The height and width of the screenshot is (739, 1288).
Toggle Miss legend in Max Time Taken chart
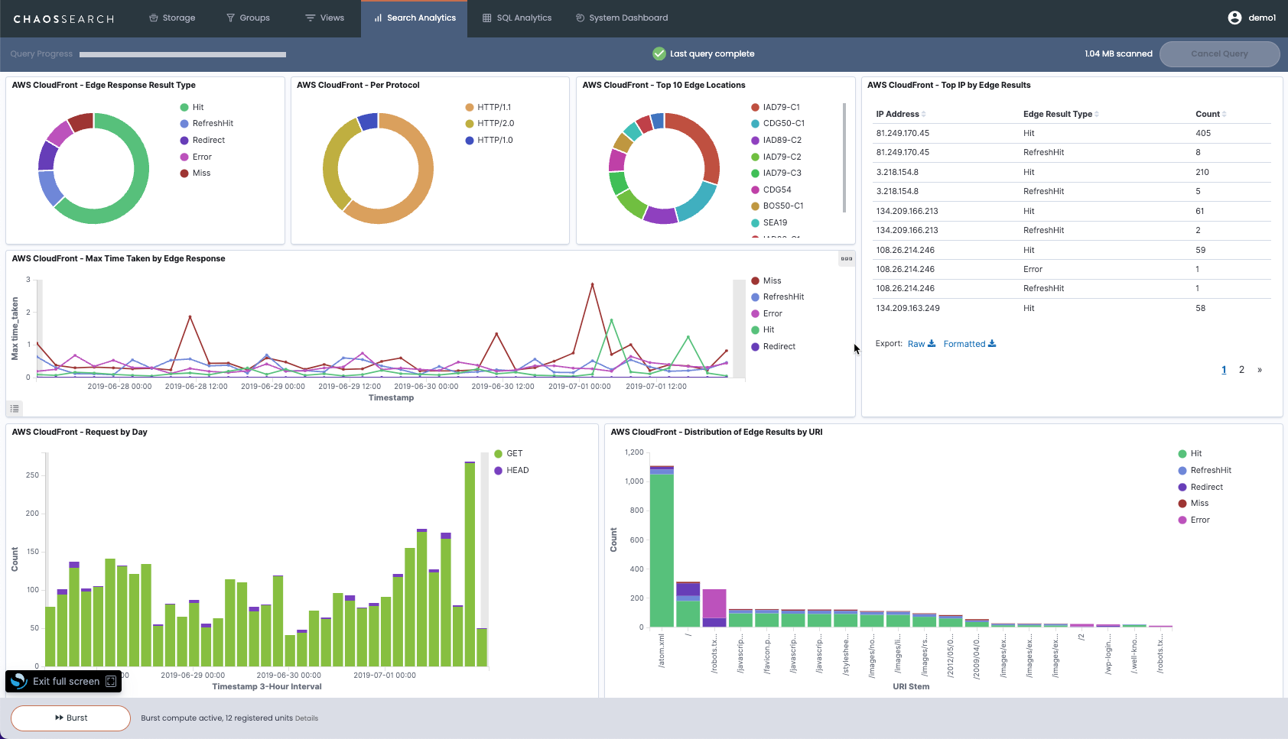766,280
